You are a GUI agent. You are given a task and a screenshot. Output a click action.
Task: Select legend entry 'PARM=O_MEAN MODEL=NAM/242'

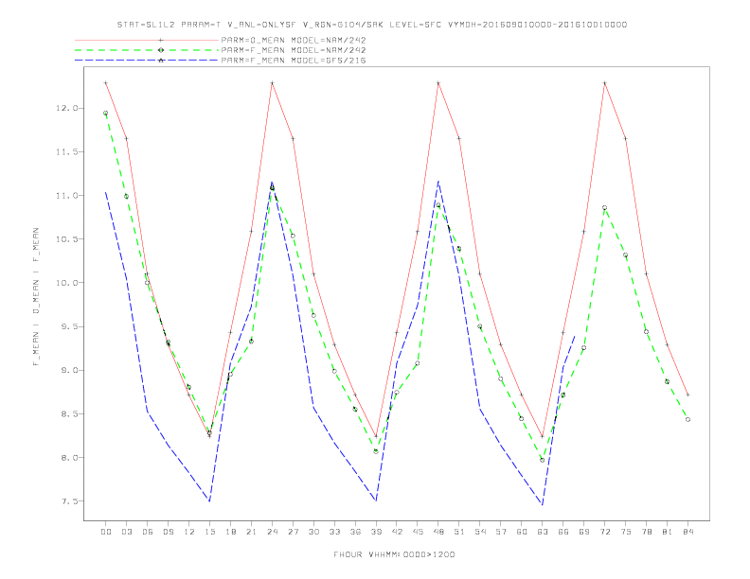(x=294, y=40)
